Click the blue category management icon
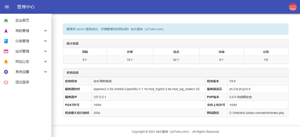This screenshot has height=137, width=300. click(6, 41)
